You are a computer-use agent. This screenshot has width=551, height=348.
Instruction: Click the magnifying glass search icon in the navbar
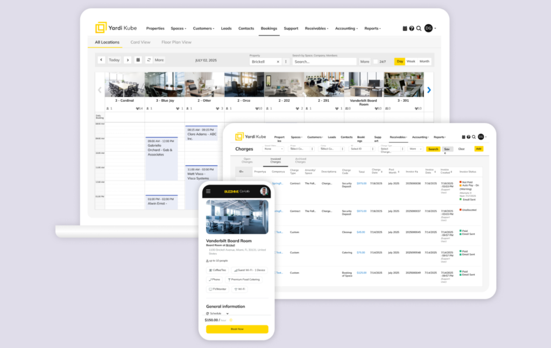pos(419,28)
